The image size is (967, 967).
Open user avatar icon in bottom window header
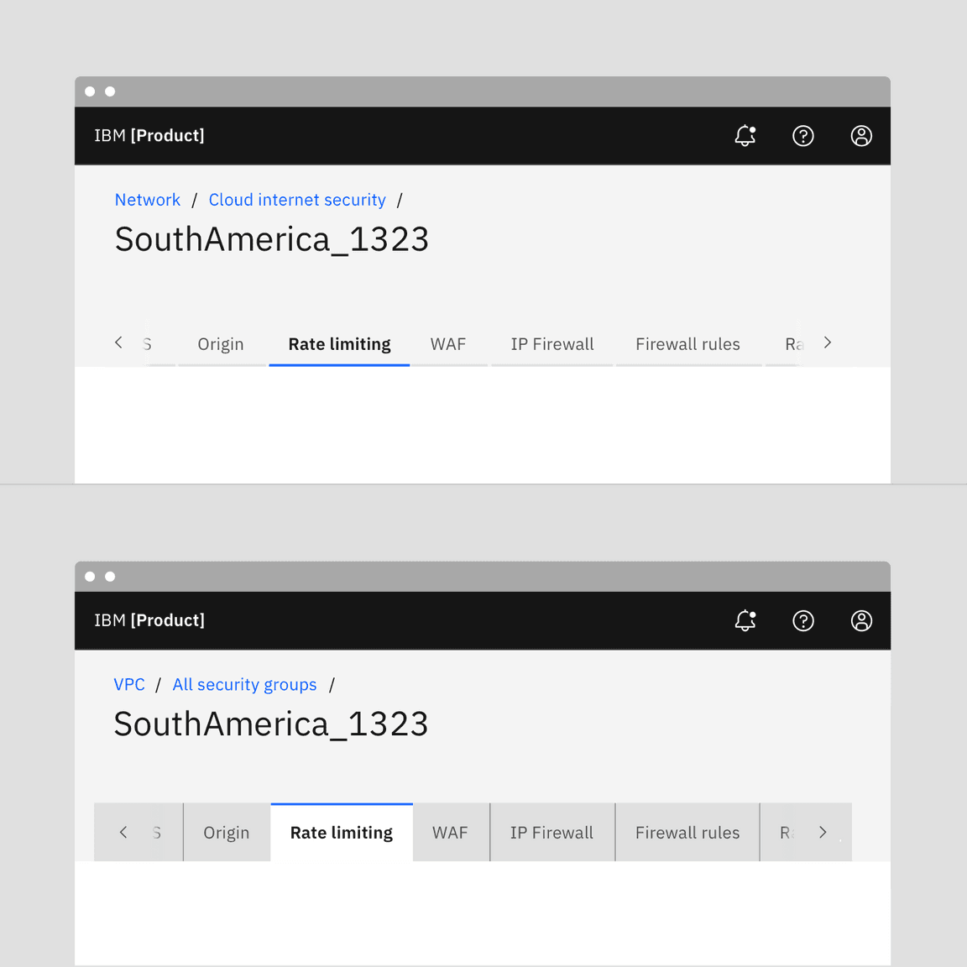pyautogui.click(x=861, y=621)
